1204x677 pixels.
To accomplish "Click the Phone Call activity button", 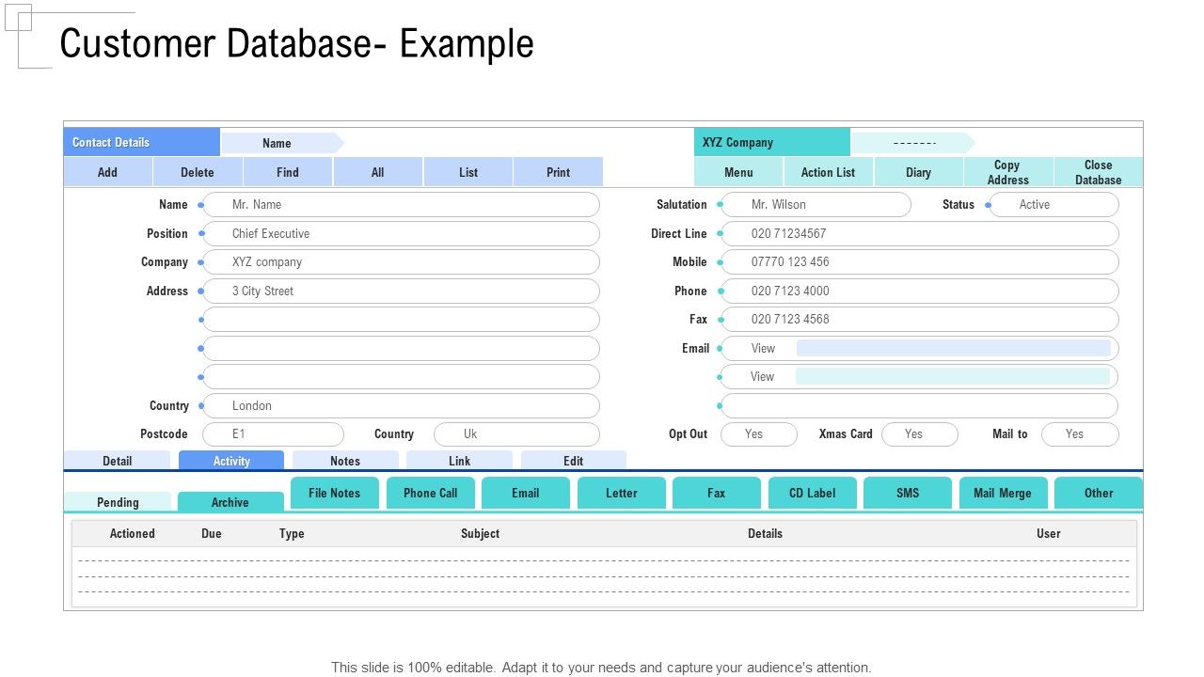I will point(430,493).
